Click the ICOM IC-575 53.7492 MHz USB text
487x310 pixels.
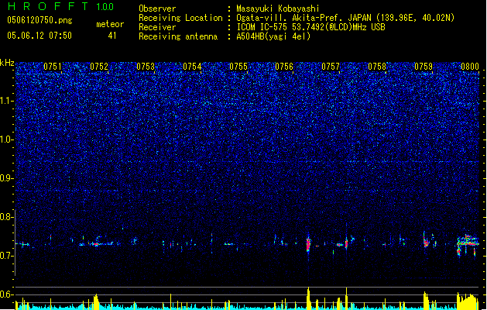coord(311,27)
